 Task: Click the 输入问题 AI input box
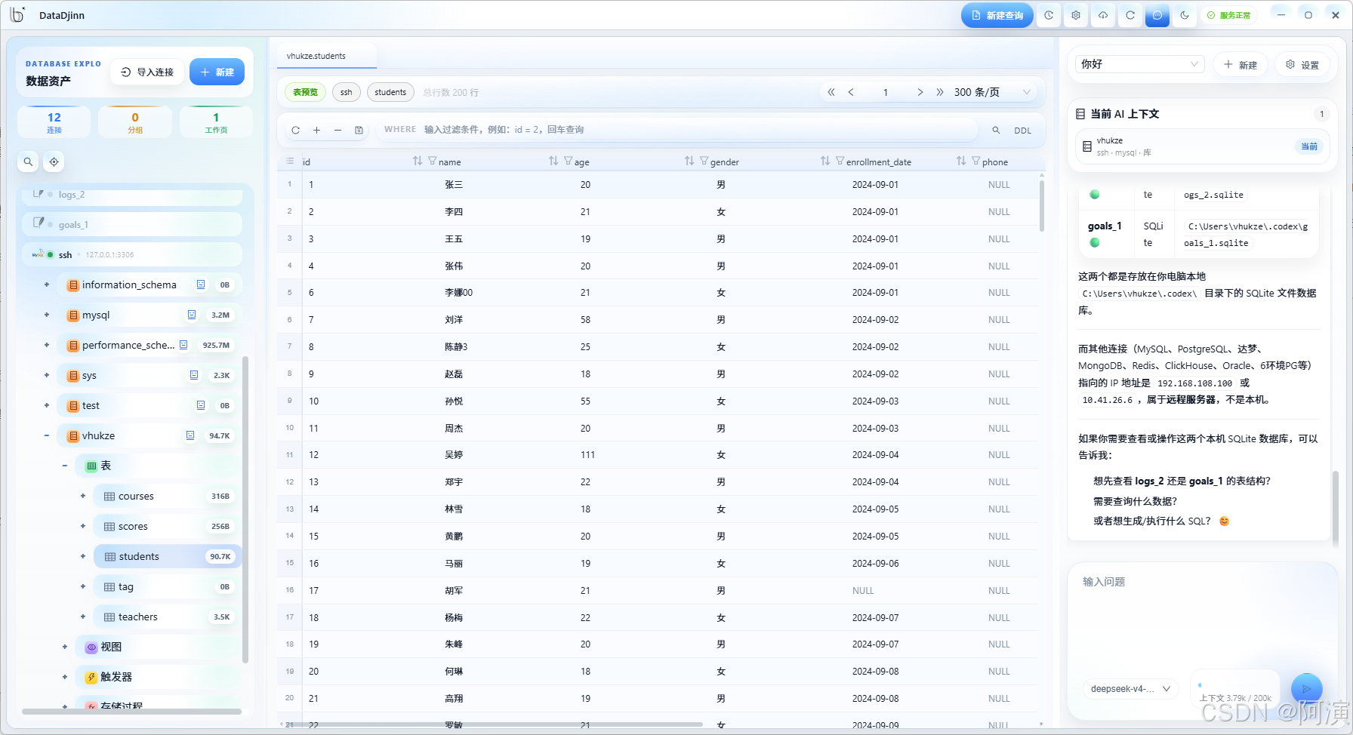pyautogui.click(x=1202, y=619)
